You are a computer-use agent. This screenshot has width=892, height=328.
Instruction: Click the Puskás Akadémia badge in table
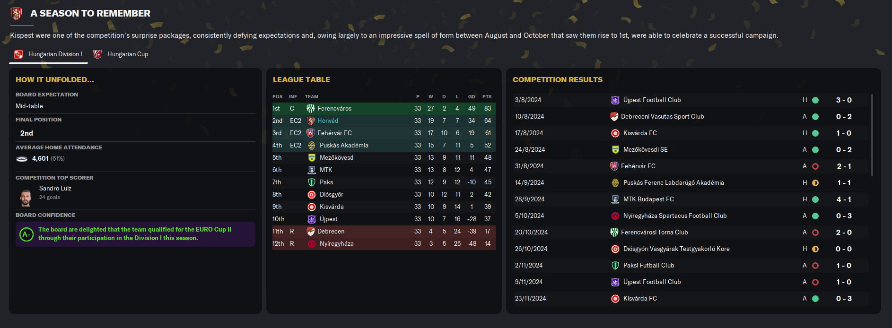pos(312,146)
